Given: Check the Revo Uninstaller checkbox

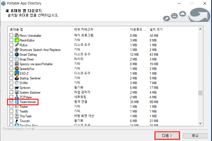Looking at the screenshot, I should [11, 35].
